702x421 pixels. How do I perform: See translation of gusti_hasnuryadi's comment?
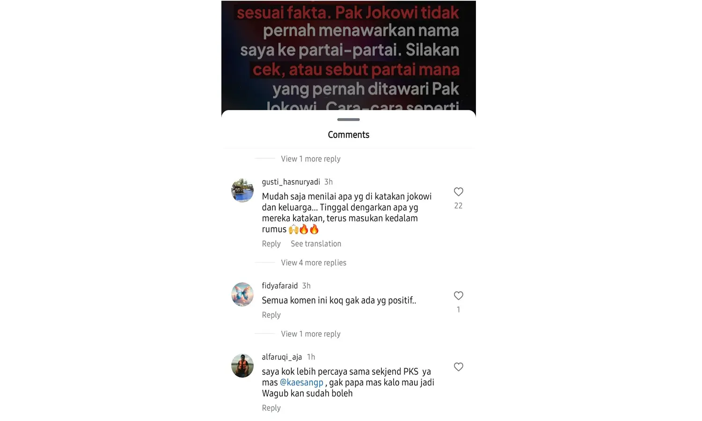pyautogui.click(x=316, y=244)
